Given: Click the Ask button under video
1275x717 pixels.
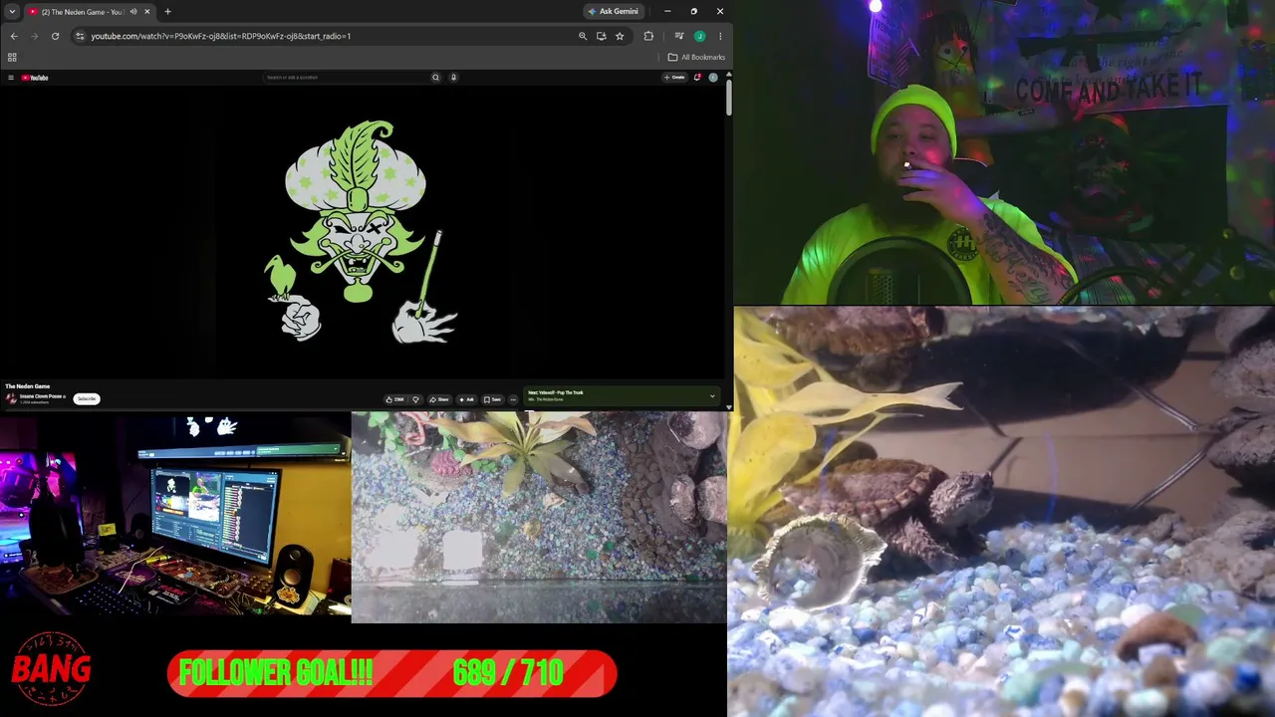Looking at the screenshot, I should (466, 399).
